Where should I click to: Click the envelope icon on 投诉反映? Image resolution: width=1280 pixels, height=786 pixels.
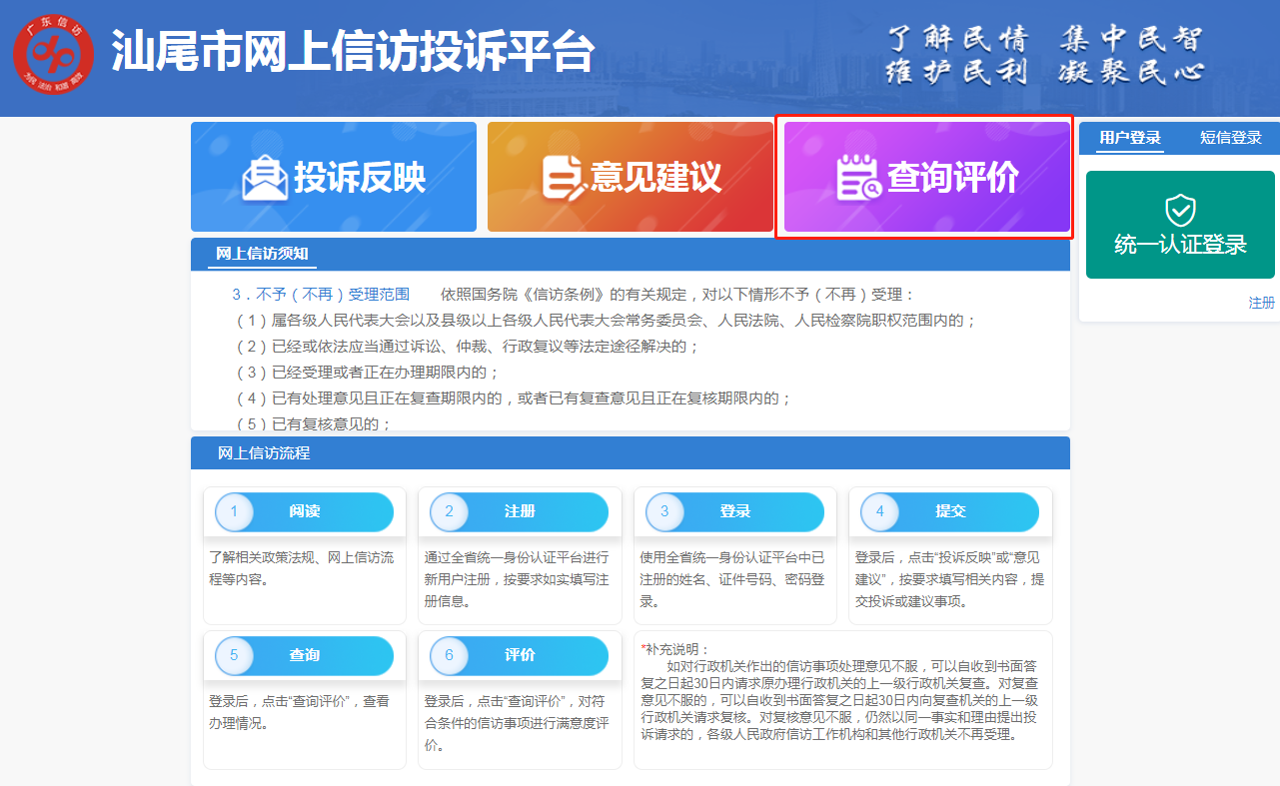(265, 178)
